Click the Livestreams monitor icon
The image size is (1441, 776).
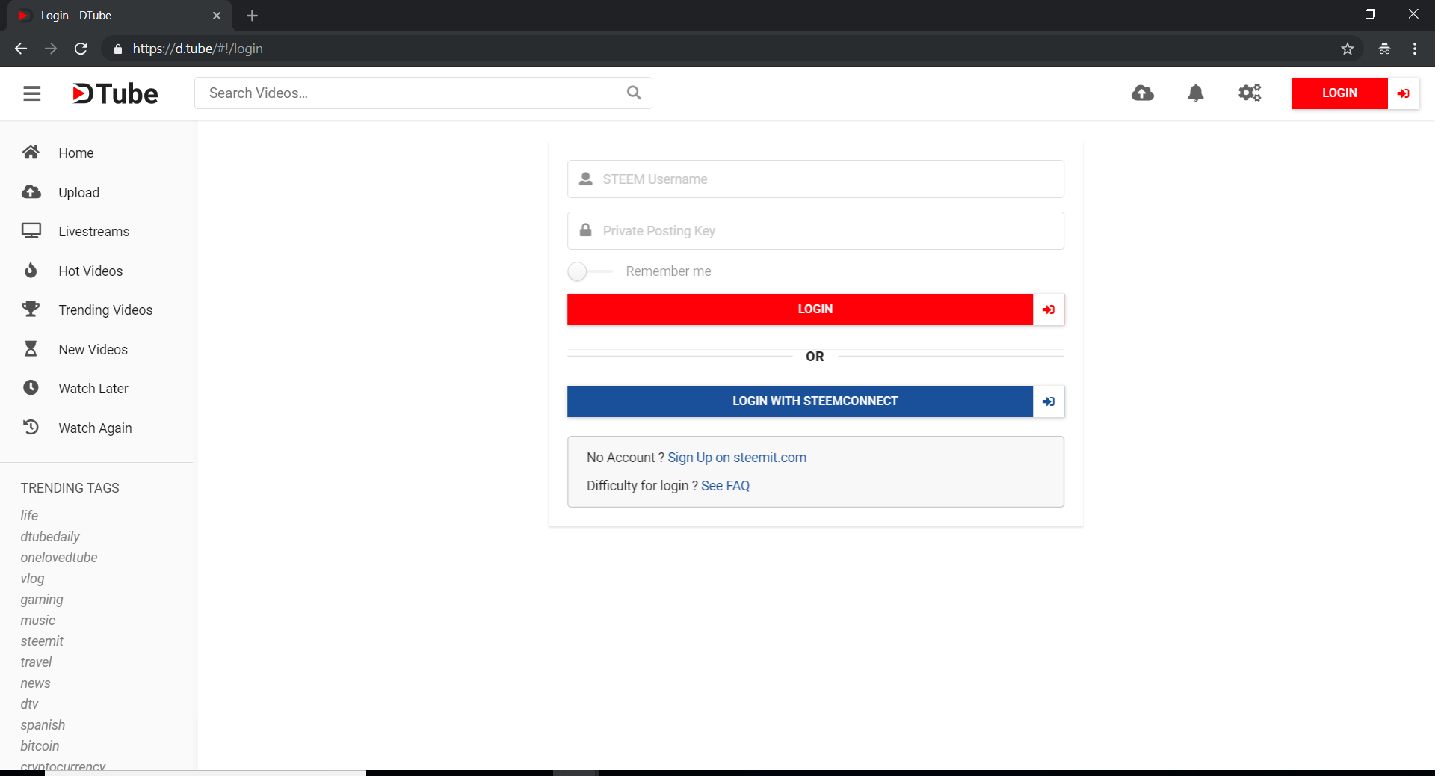click(31, 231)
